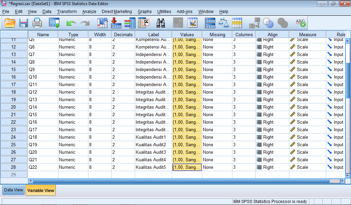Click the Go to variable icon
351x205 pixels.
point(116,23)
